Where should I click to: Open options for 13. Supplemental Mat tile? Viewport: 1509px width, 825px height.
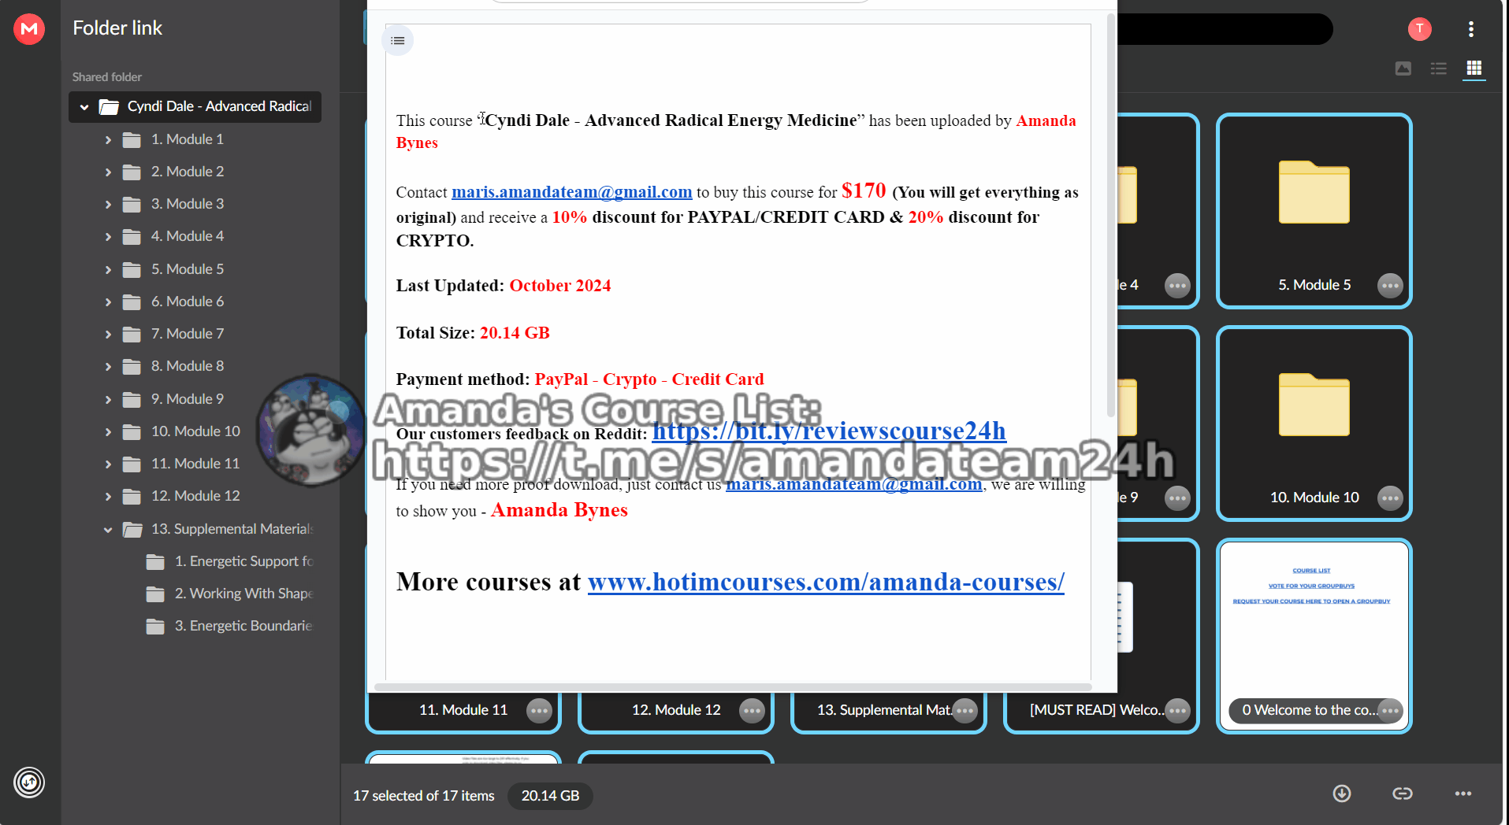[964, 711]
